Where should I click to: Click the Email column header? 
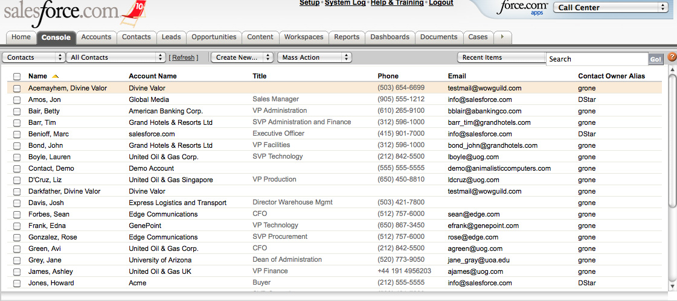pyautogui.click(x=457, y=77)
